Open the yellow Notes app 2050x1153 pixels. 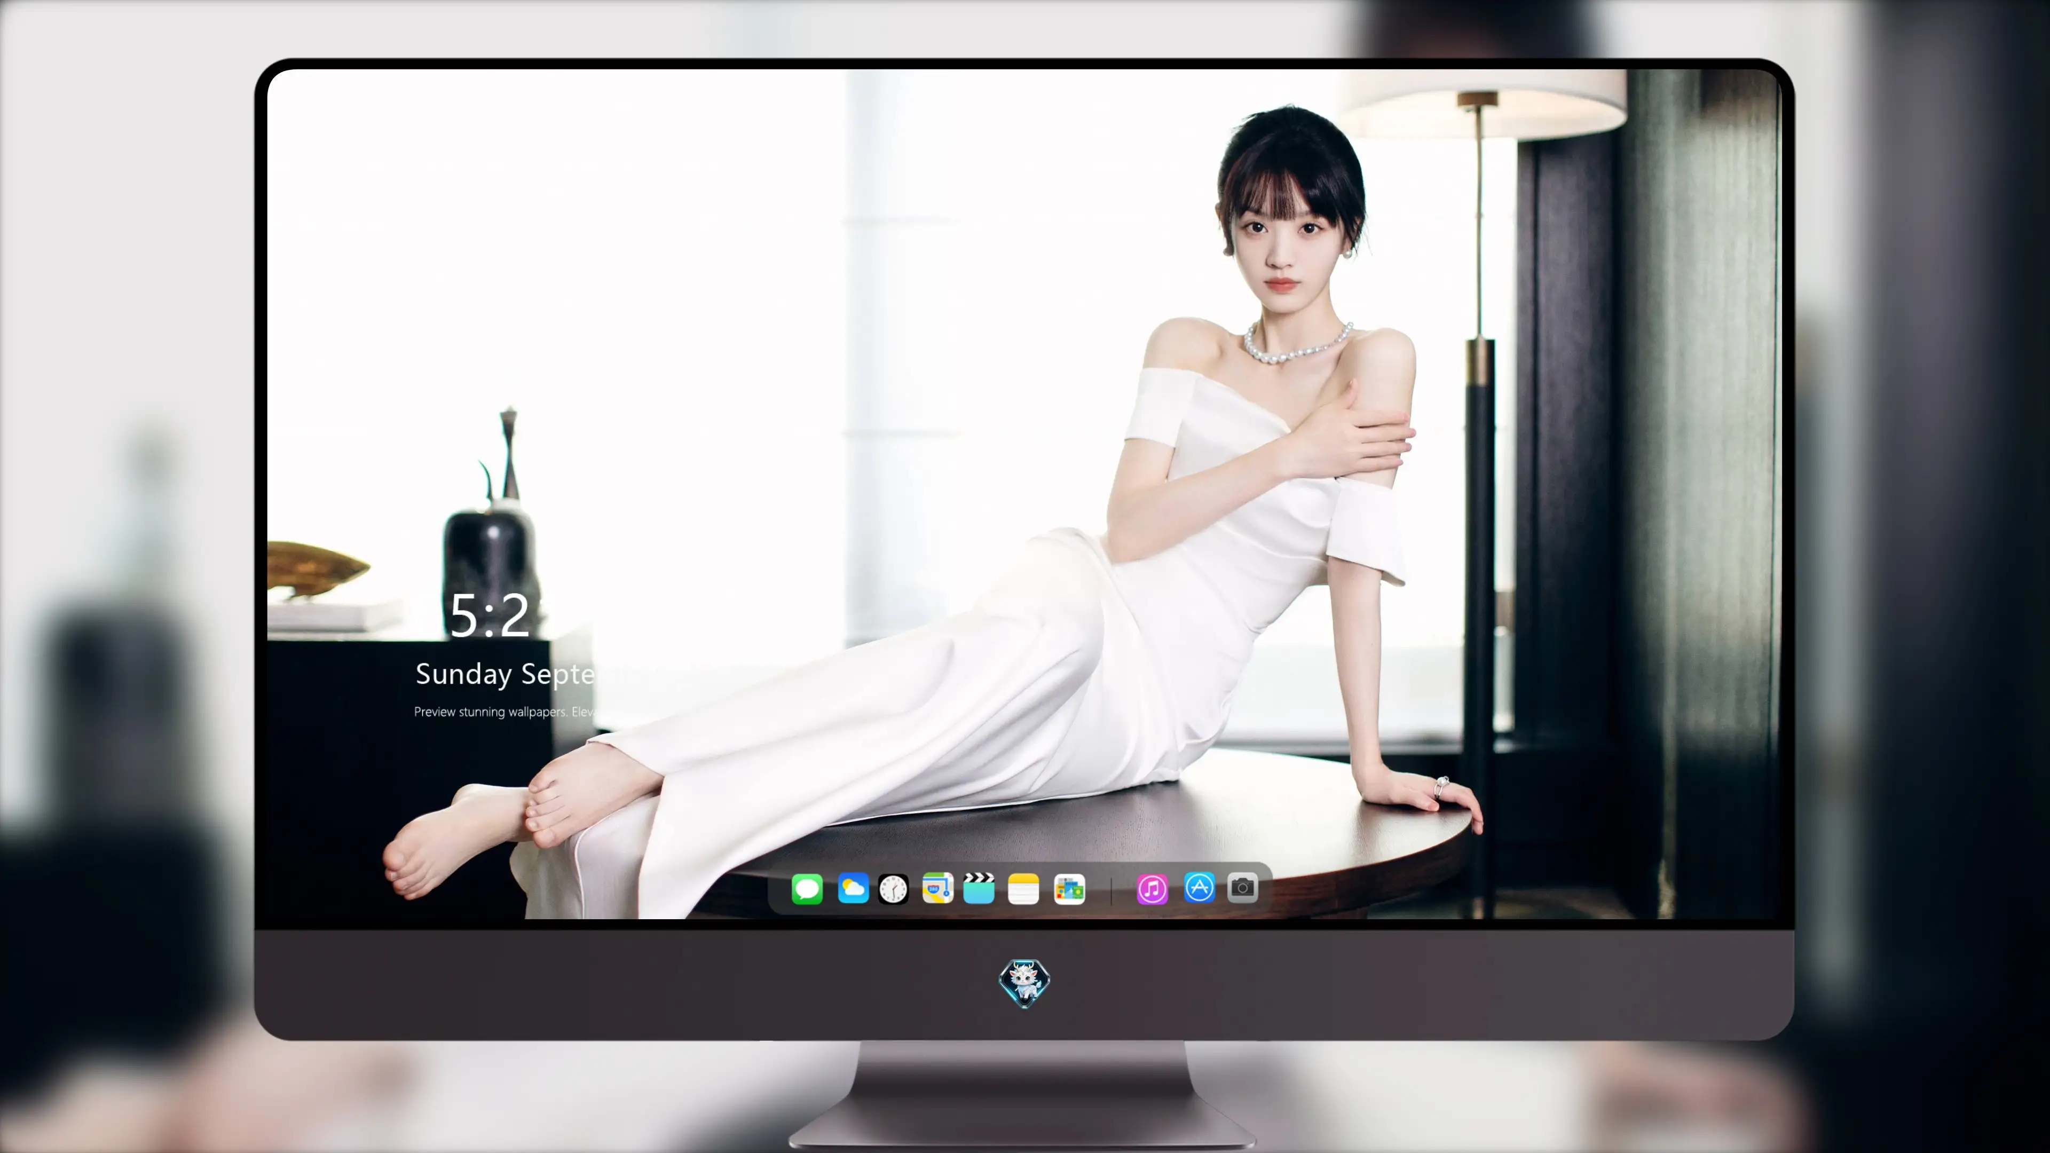pos(1023,889)
